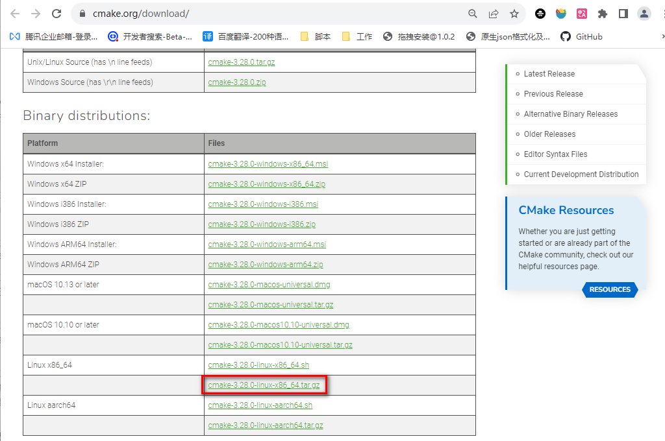Viewport: 665px width, 441px height.
Task: Open the Extensions puzzle menu
Action: point(602,14)
